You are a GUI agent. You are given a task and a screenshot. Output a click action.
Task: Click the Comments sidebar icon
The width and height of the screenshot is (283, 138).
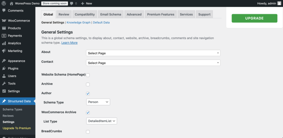point(4,11)
